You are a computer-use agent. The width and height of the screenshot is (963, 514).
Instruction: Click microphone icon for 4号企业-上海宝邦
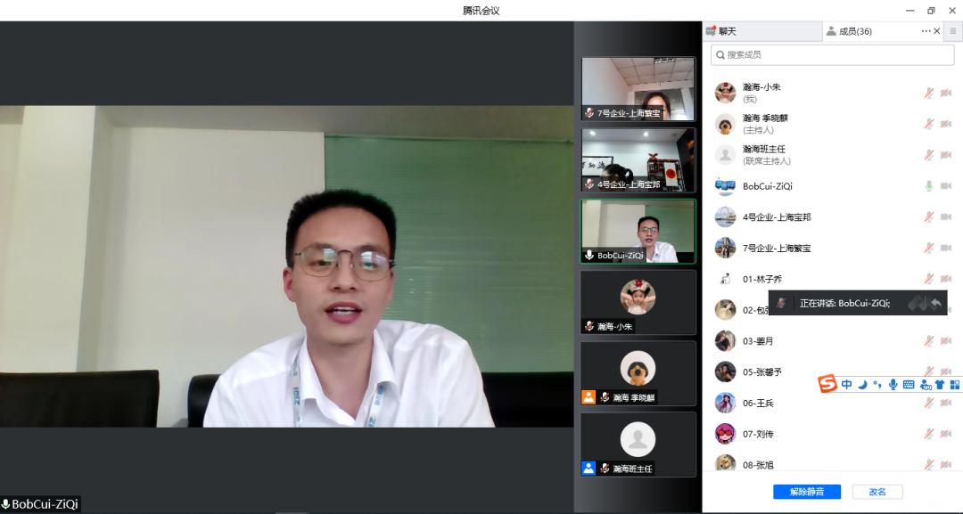click(x=928, y=217)
